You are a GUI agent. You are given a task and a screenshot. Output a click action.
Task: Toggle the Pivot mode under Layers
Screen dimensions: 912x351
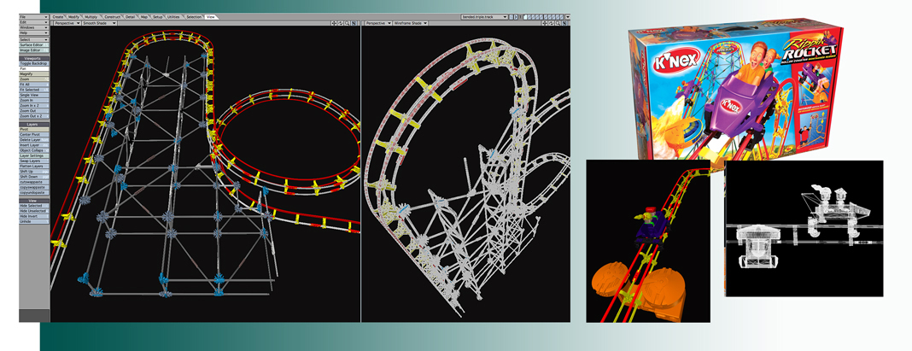(x=34, y=130)
